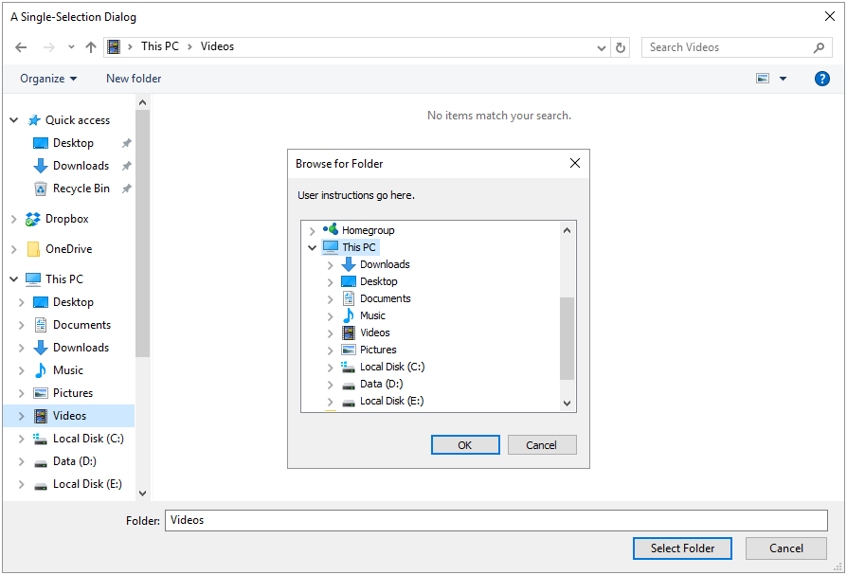Expand Videos in sidebar tree

tap(22, 416)
